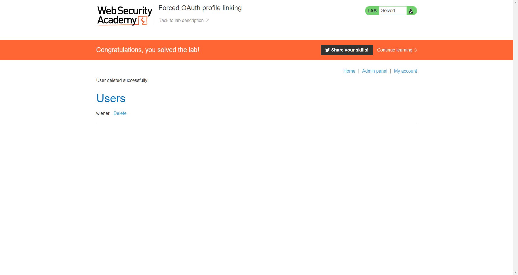Delete the wiener user
The image size is (518, 275).
tap(120, 113)
